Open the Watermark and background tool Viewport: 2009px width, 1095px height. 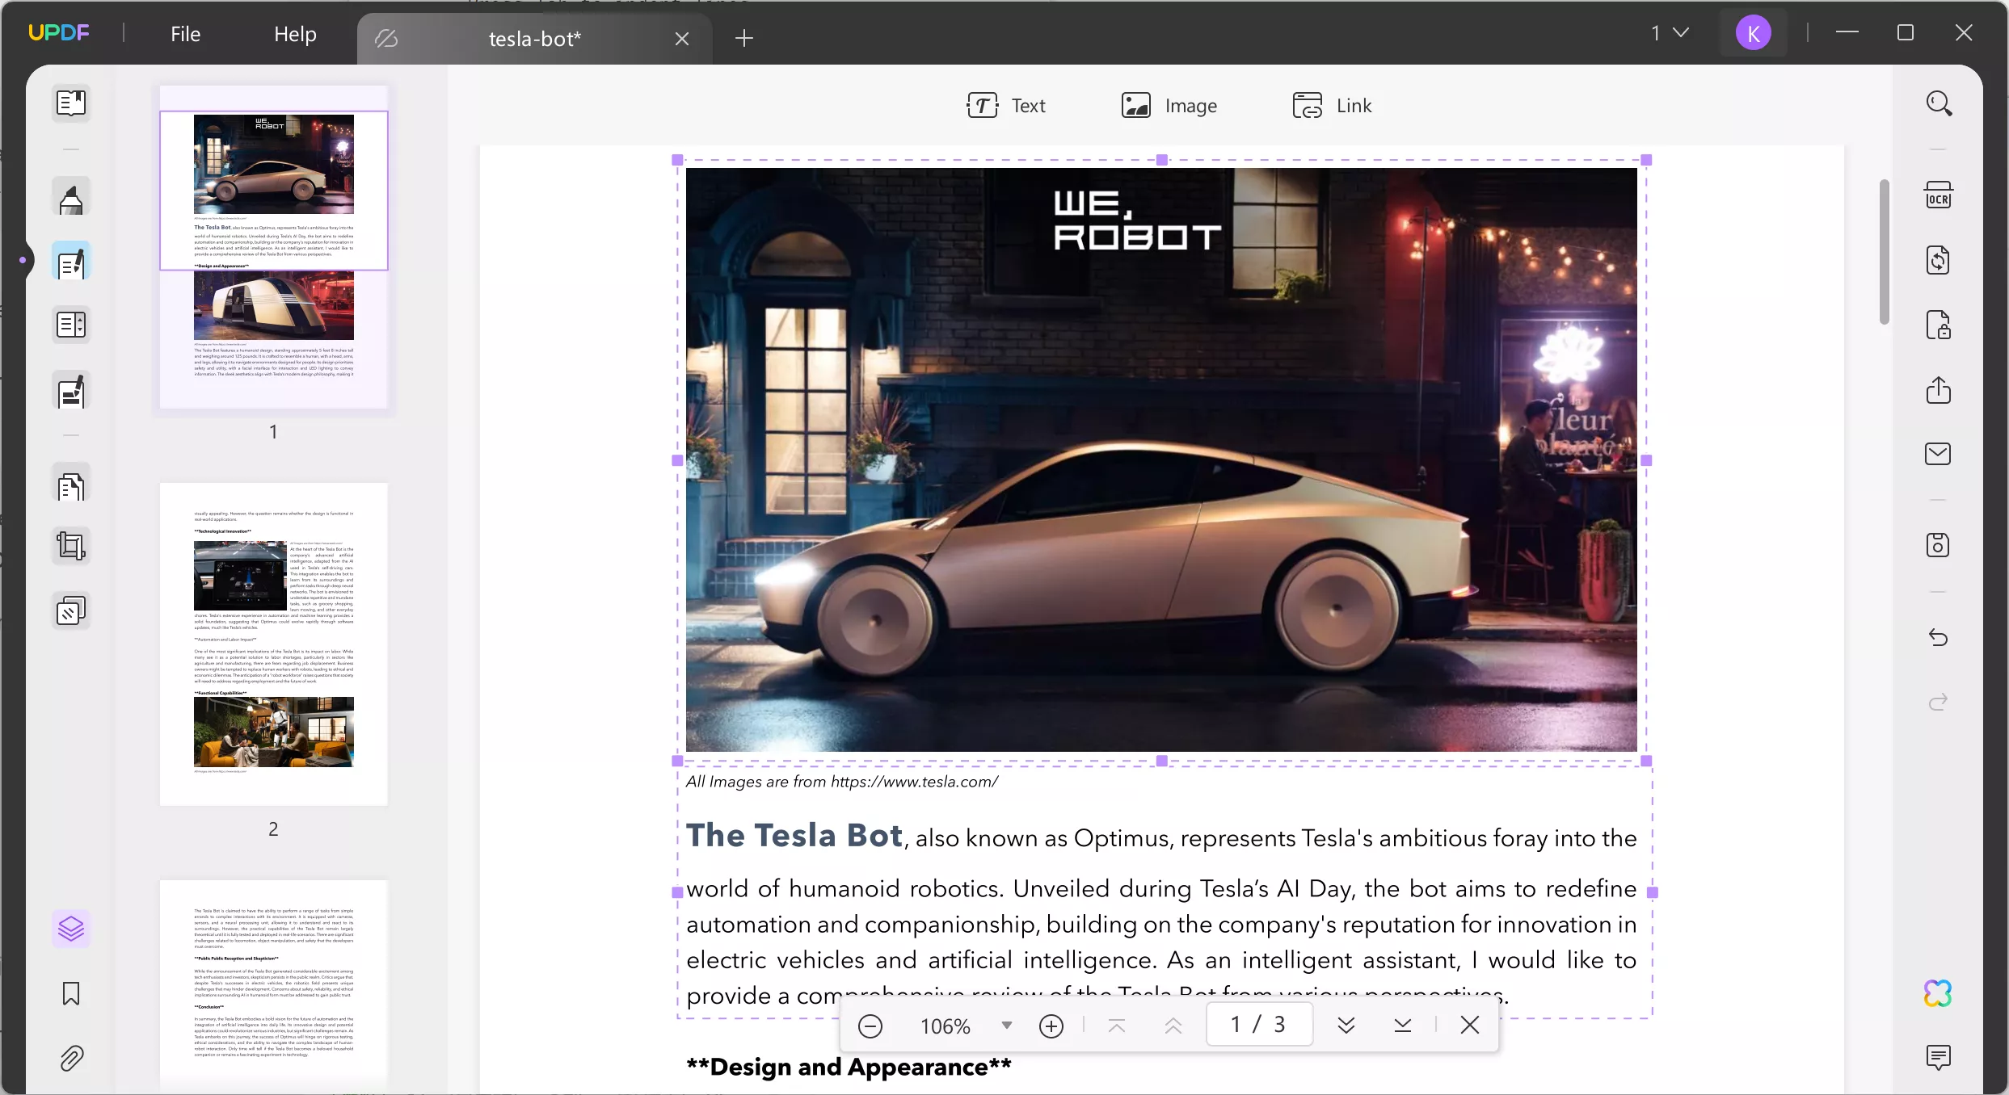pyautogui.click(x=71, y=611)
